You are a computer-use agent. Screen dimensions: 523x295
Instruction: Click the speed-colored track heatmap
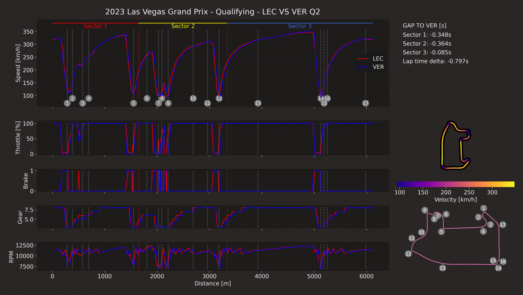click(456, 145)
